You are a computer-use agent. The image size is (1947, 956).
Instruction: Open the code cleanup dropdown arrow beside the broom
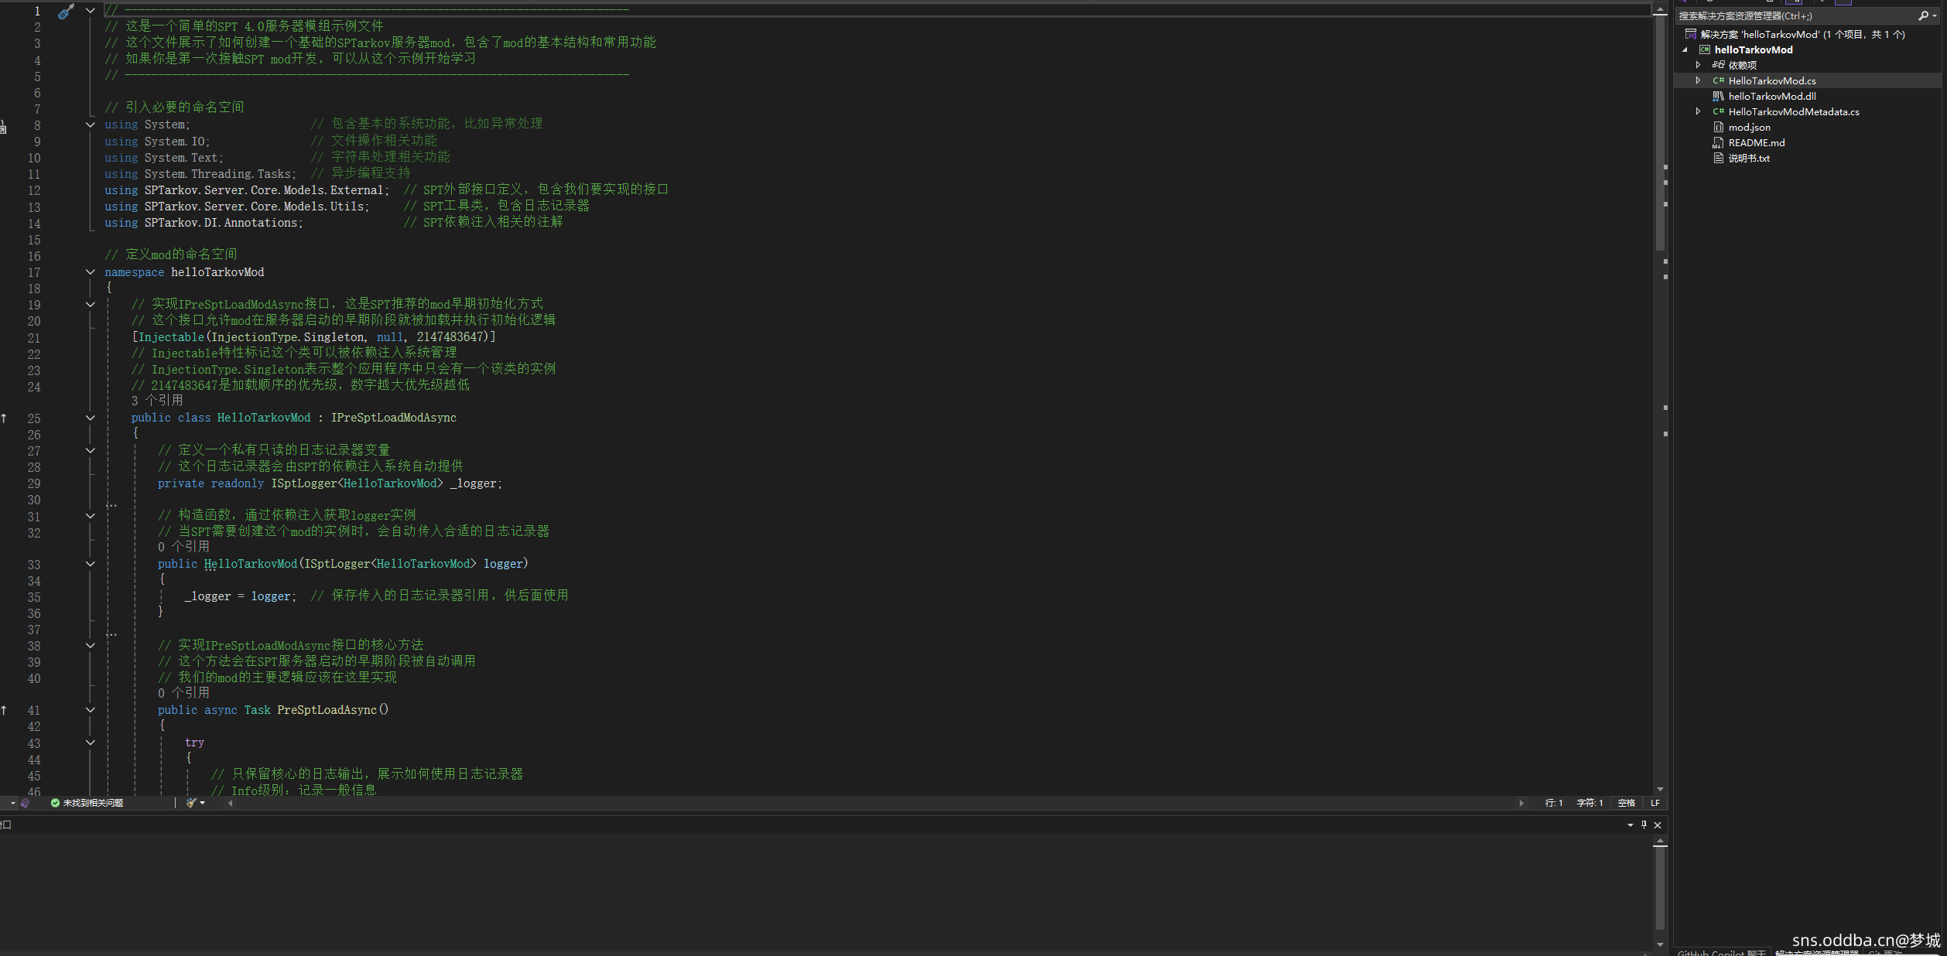pos(203,803)
